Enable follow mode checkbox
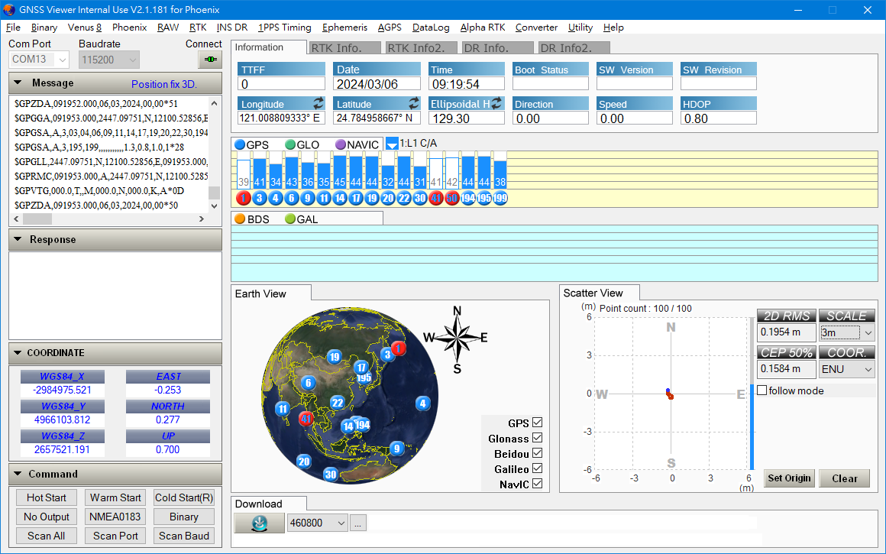This screenshot has height=554, width=886. point(762,390)
